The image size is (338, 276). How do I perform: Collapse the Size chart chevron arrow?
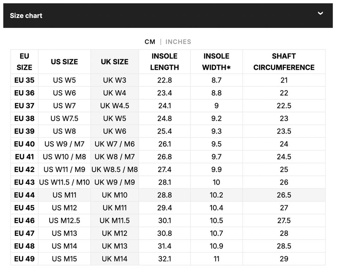(320, 13)
